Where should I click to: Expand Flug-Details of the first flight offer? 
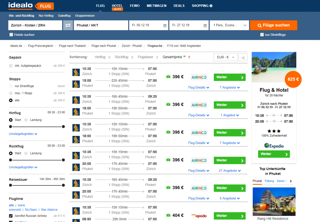point(199,88)
